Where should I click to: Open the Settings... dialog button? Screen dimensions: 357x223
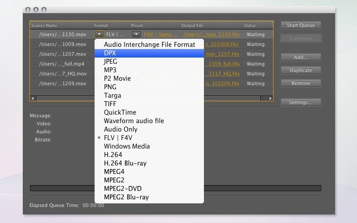pos(300,102)
